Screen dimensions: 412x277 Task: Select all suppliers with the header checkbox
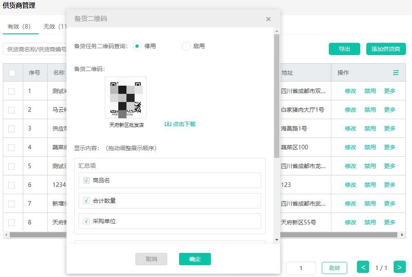click(x=12, y=73)
